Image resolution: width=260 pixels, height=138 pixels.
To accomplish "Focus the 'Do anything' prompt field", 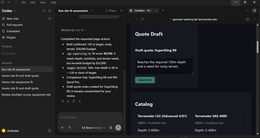I will 90,117.
